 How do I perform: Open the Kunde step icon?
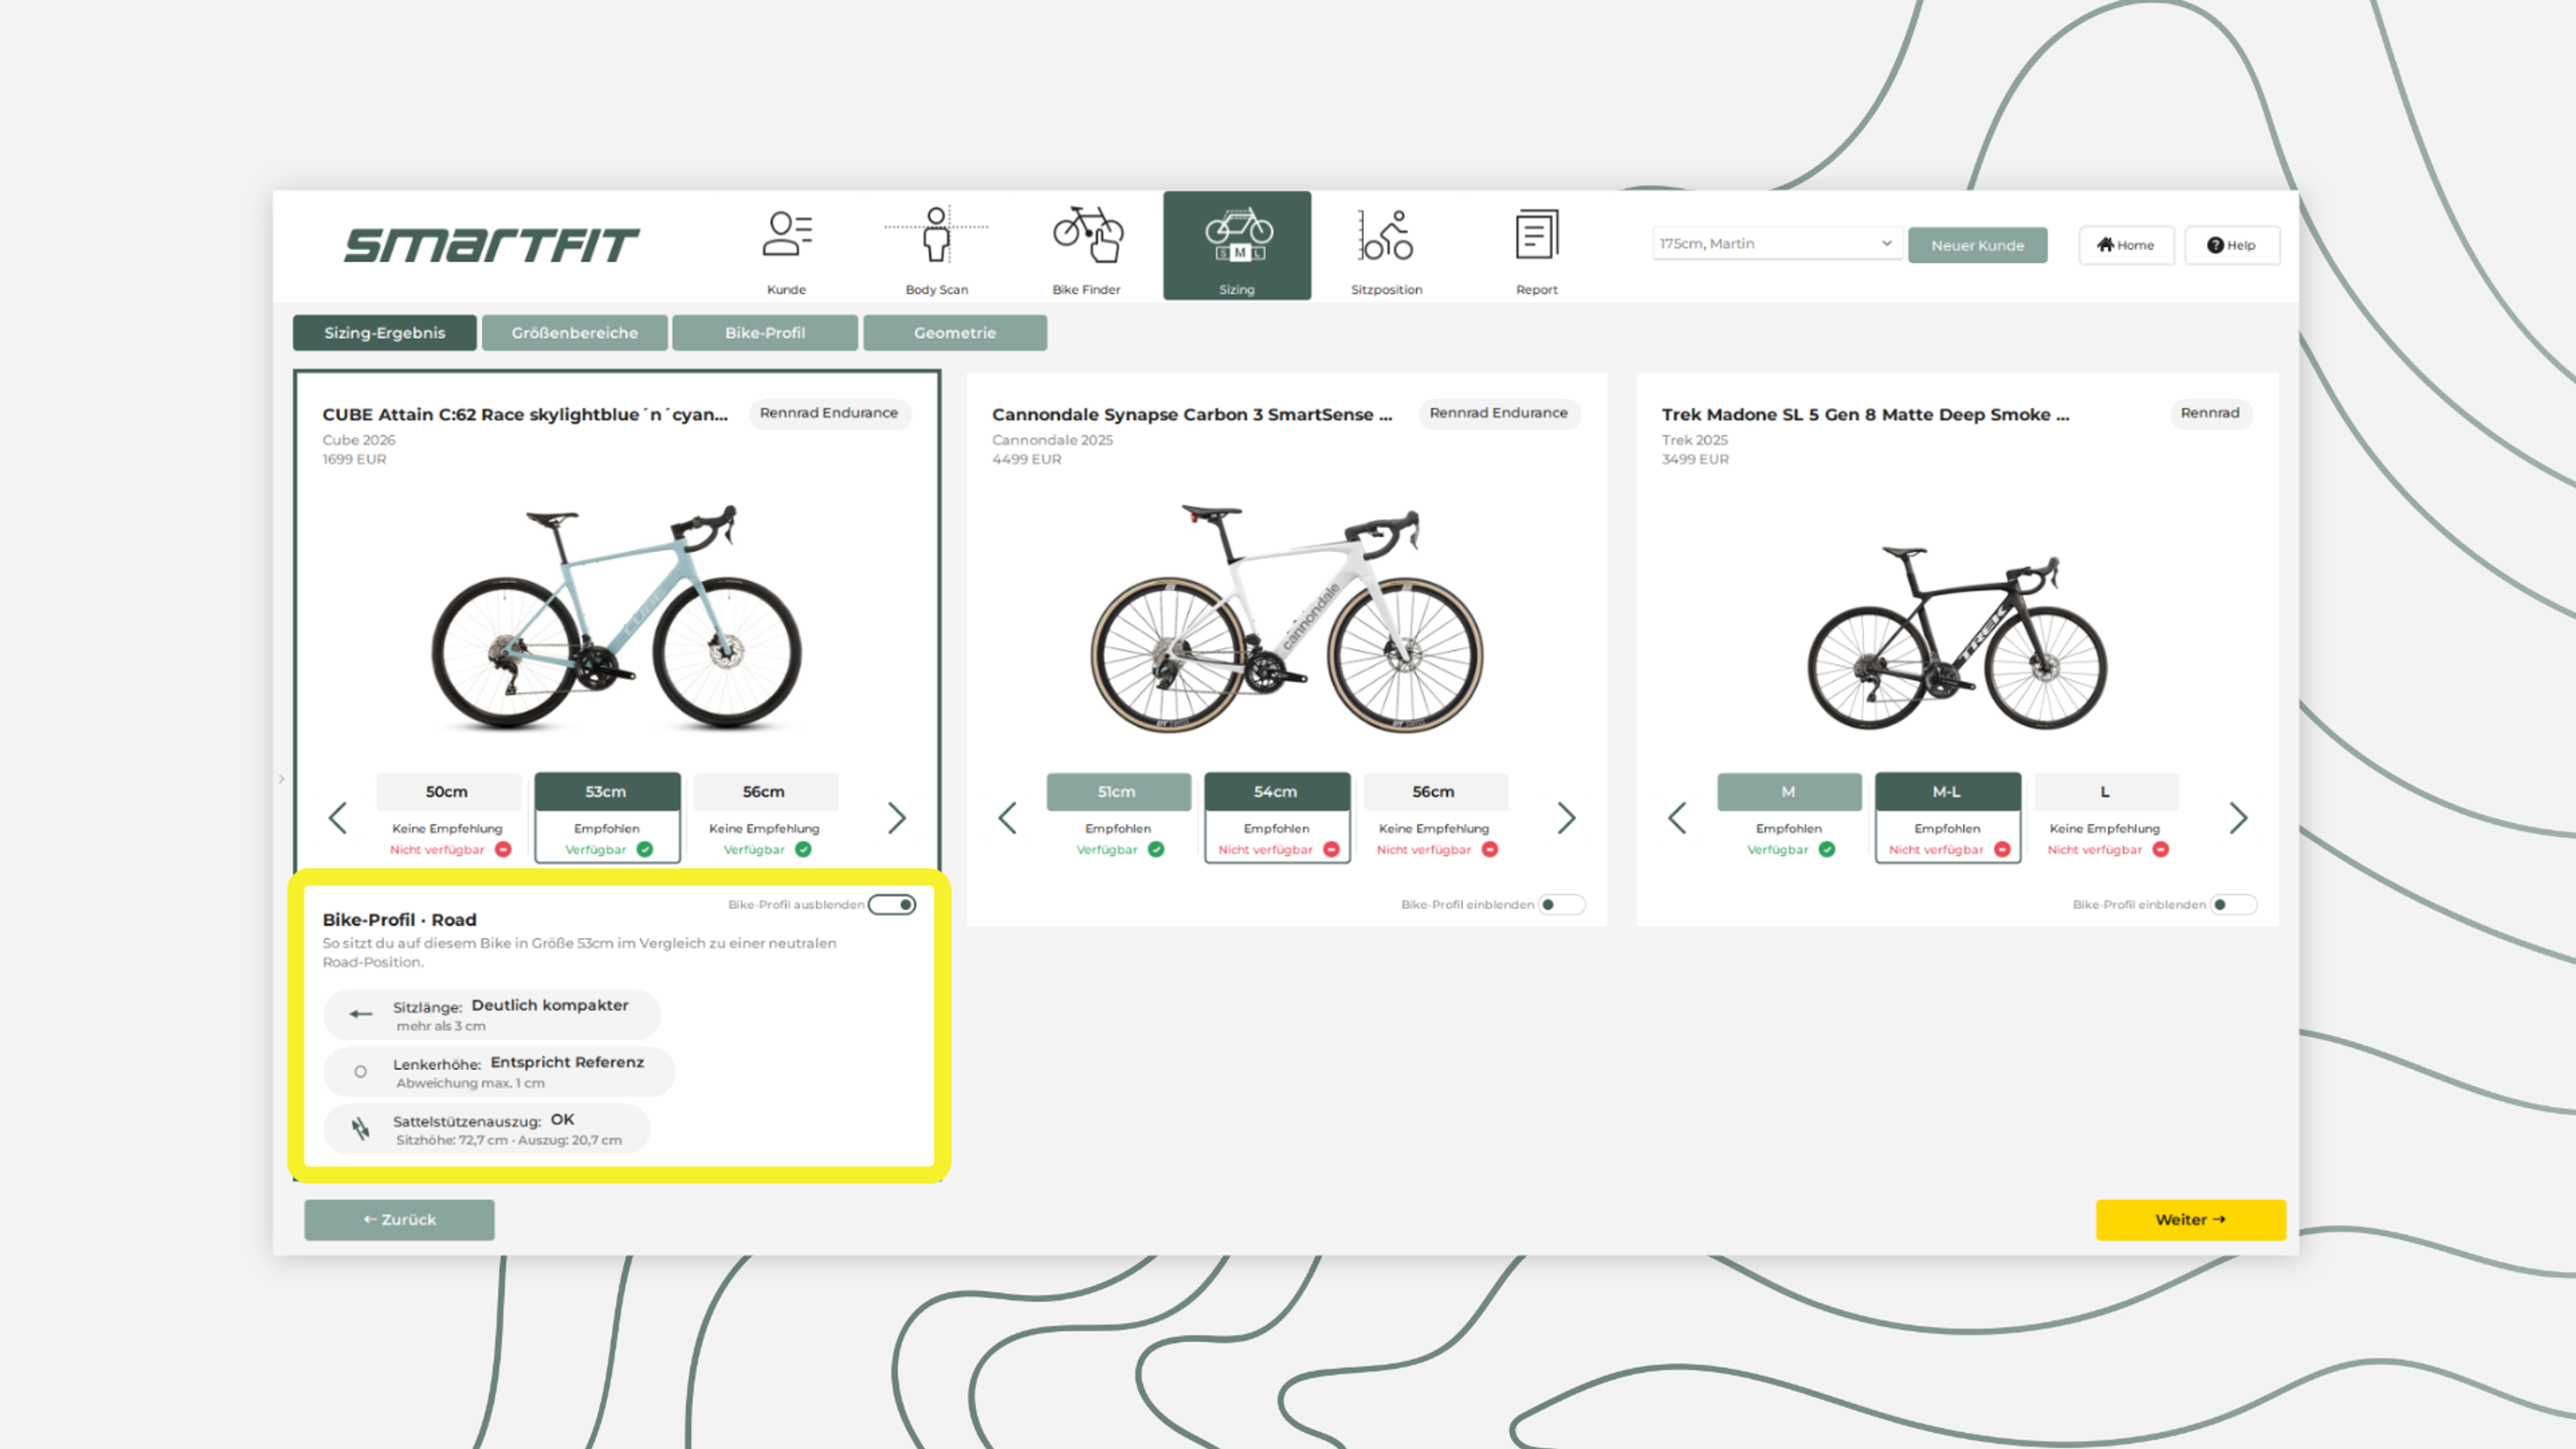[786, 236]
